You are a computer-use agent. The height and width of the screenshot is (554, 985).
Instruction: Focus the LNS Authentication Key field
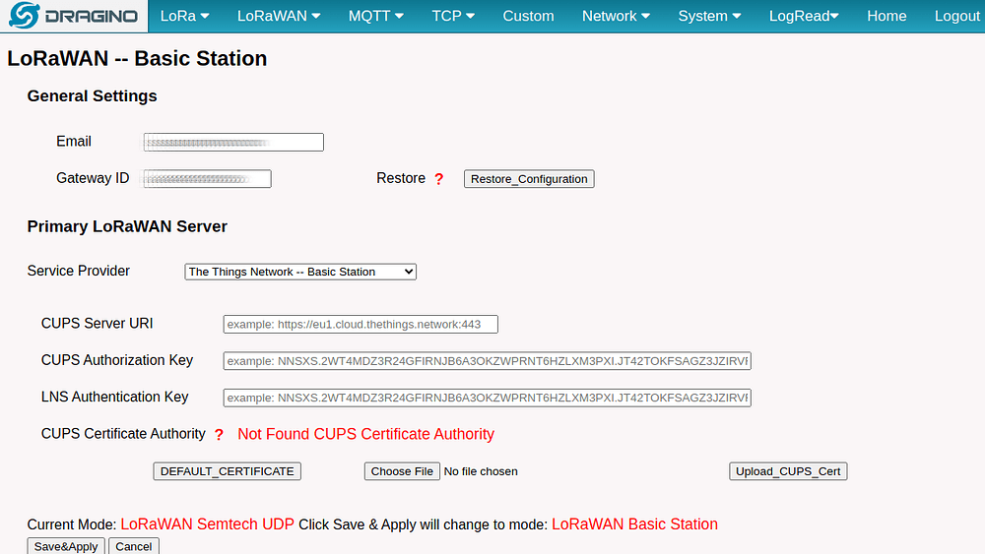(x=487, y=398)
